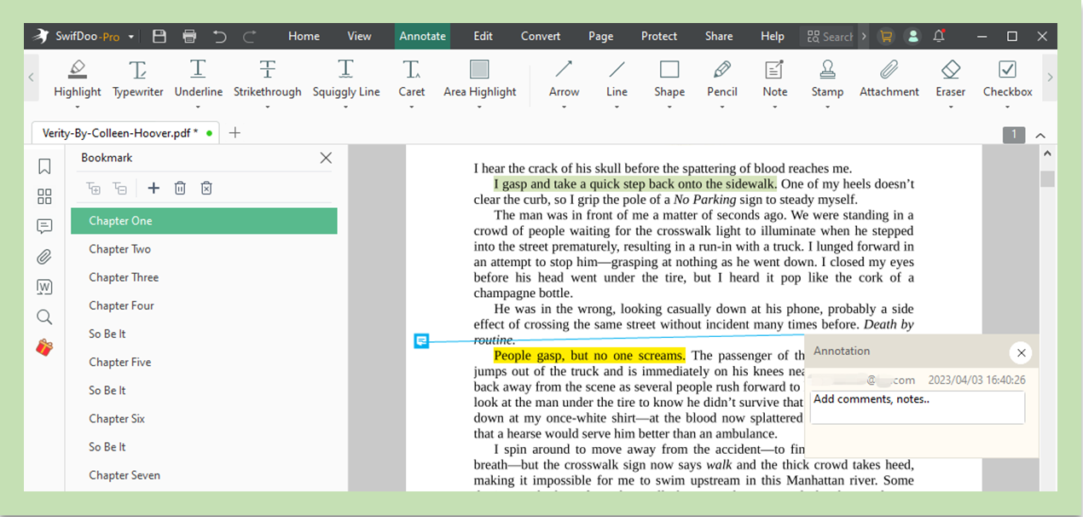Viewport: 1083px width, 517px height.
Task: Open a new tab with plus button
Action: pos(235,132)
